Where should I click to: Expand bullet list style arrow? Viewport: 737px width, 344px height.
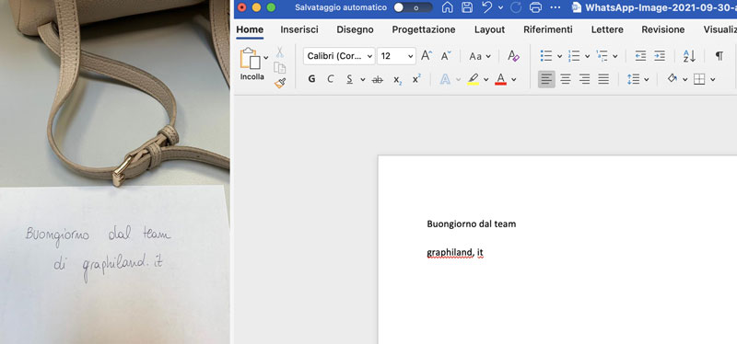tap(559, 56)
